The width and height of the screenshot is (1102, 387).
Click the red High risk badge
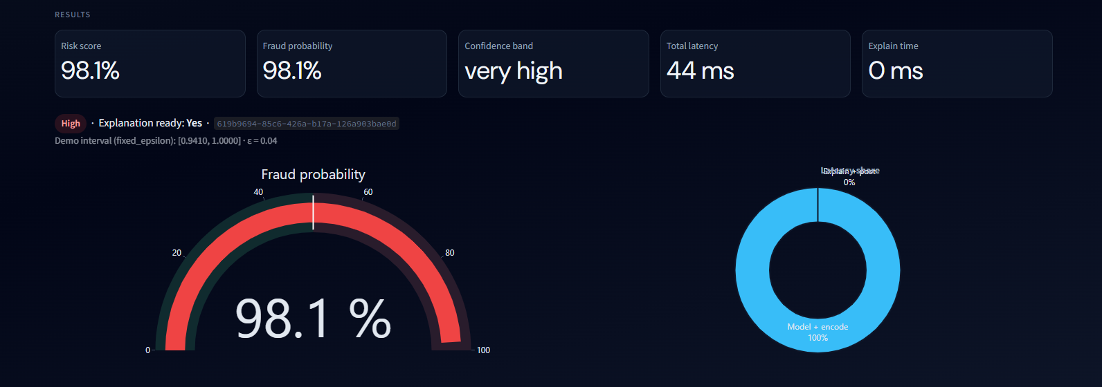71,124
